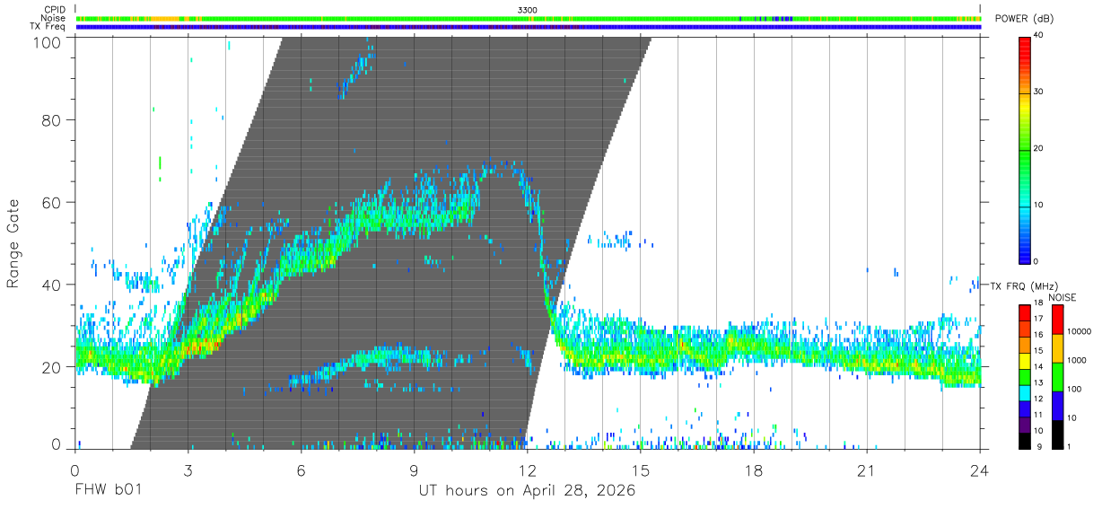1102x509 pixels.
Task: Click the 13 label on TX FRQ legend
Action: point(1039,382)
